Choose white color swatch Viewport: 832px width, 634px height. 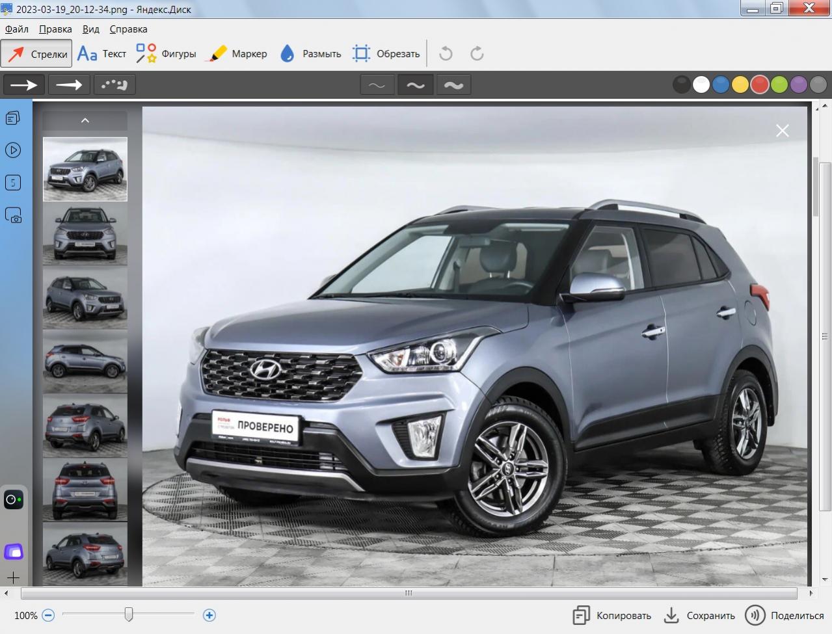click(x=701, y=85)
